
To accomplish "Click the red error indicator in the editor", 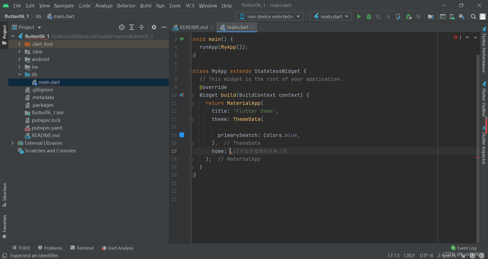I will click(457, 38).
